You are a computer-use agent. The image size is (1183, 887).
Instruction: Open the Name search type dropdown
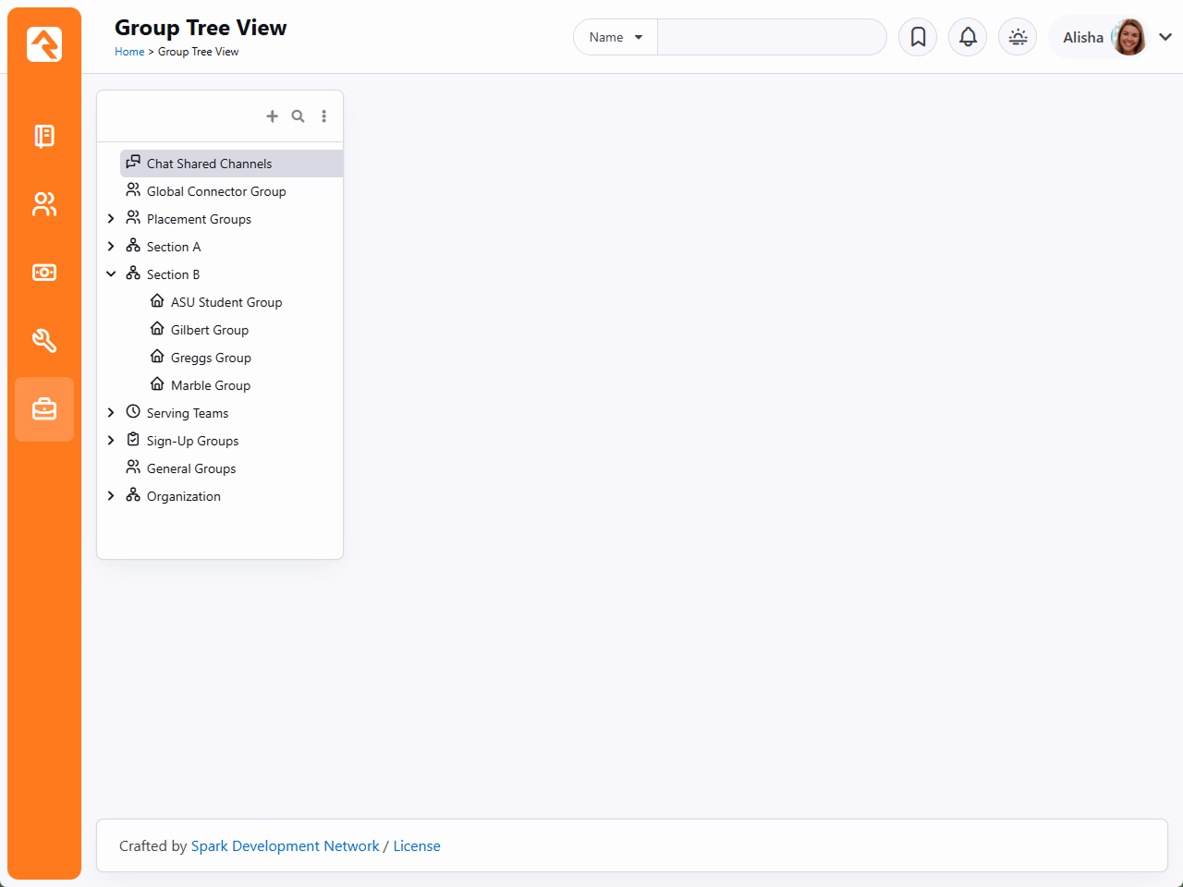pyautogui.click(x=616, y=37)
